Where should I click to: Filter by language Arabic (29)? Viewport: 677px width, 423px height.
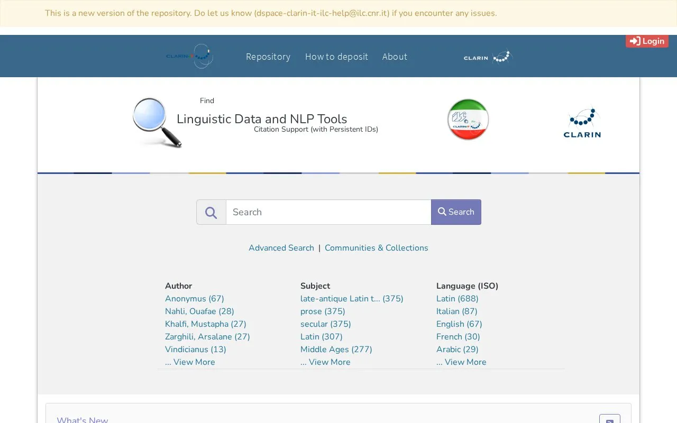coord(458,350)
